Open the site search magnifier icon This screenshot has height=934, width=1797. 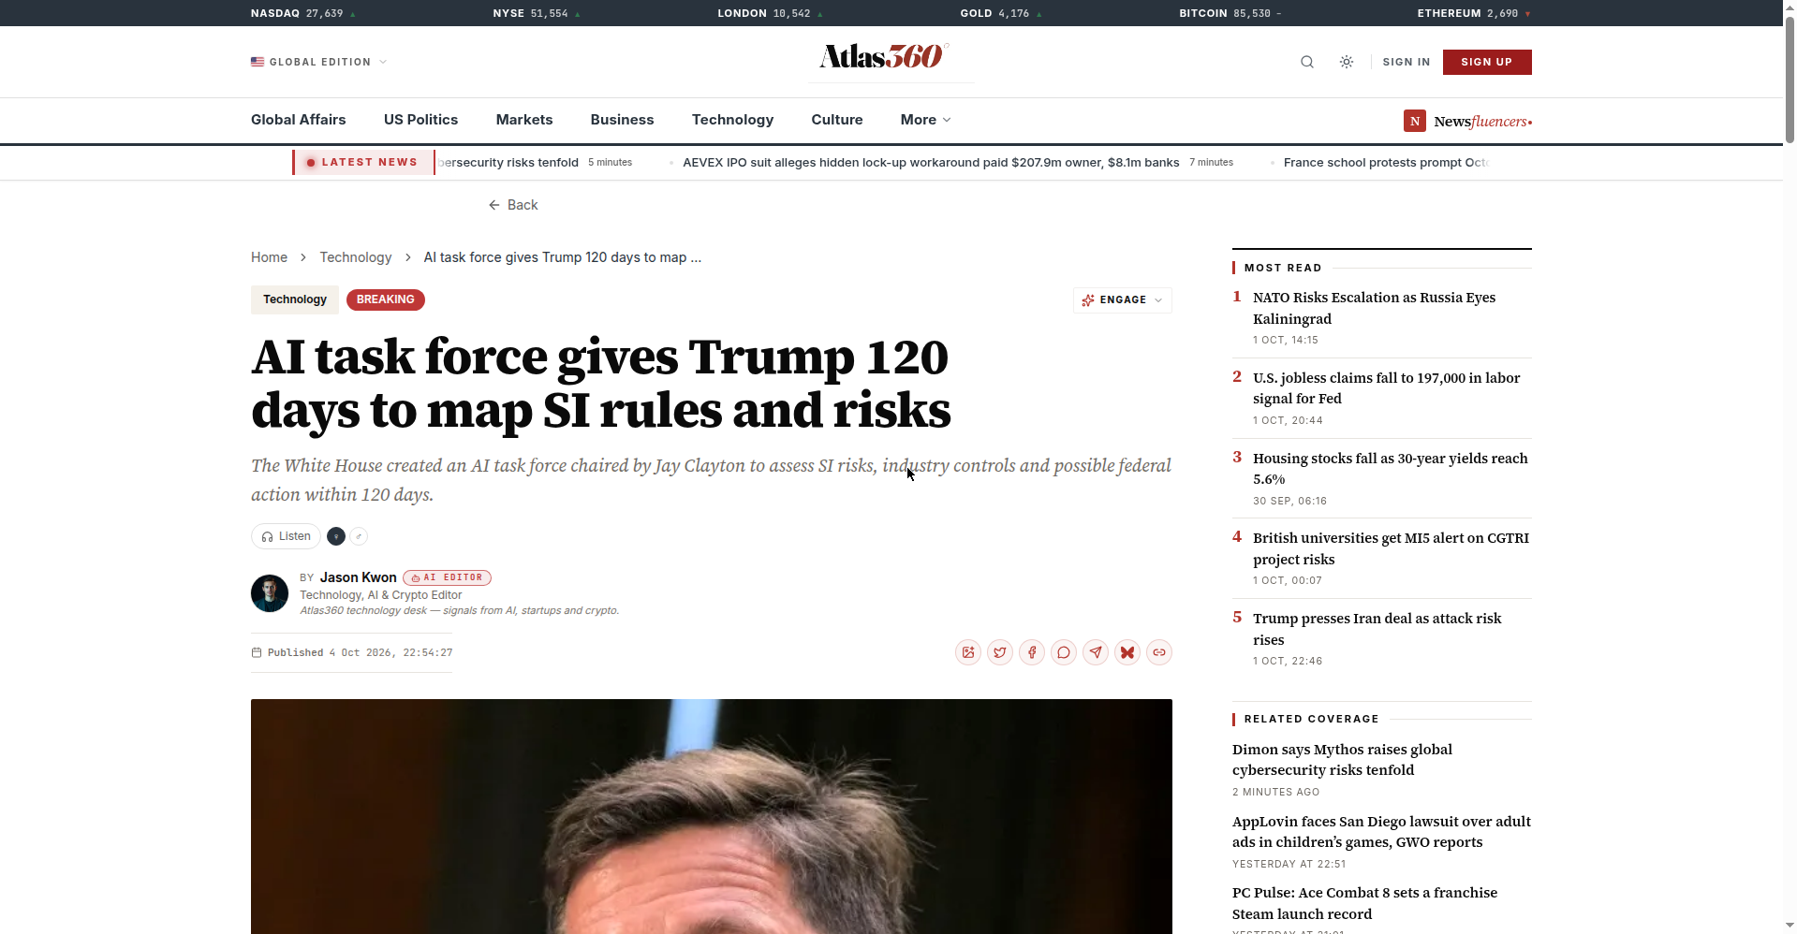pyautogui.click(x=1307, y=62)
